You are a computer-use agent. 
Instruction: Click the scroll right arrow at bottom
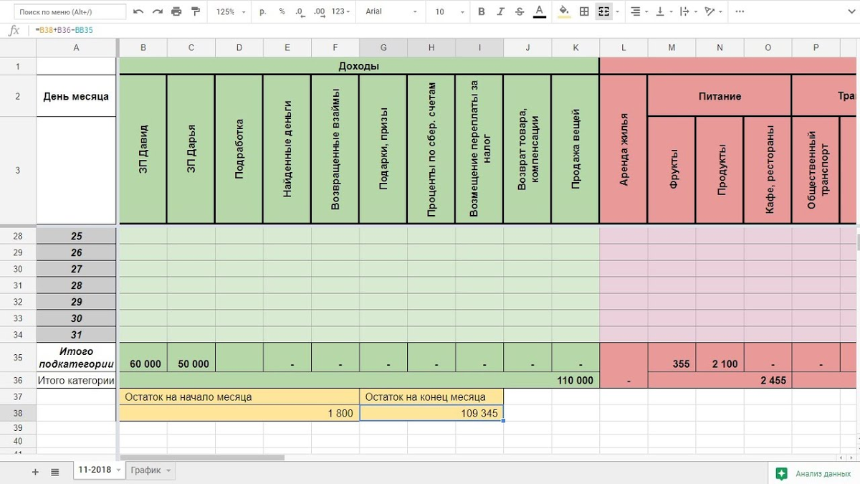(852, 457)
